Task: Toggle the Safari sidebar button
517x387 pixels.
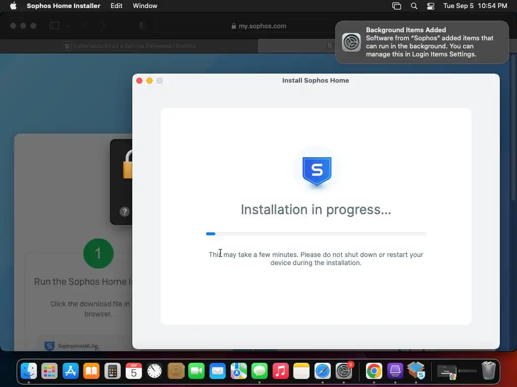Action: tap(54, 26)
